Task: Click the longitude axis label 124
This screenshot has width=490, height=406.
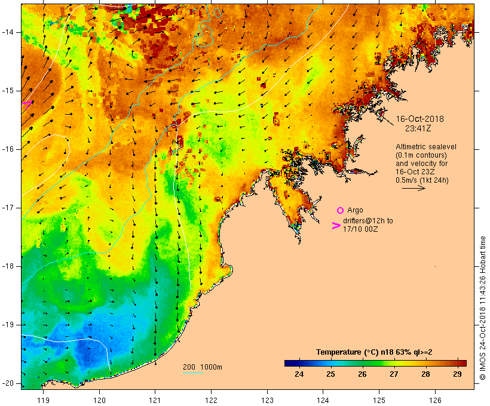Action: click(x=323, y=400)
